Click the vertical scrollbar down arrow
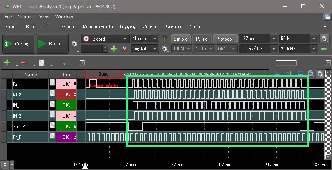The height and width of the screenshot is (170, 332). coord(328,157)
